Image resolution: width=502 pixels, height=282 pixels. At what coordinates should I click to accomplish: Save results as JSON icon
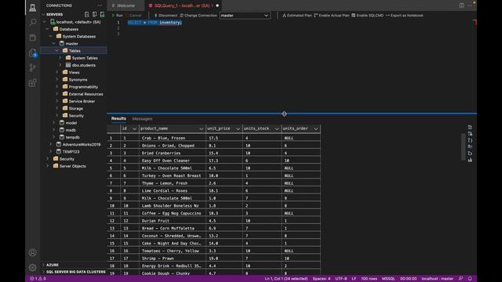(470, 140)
